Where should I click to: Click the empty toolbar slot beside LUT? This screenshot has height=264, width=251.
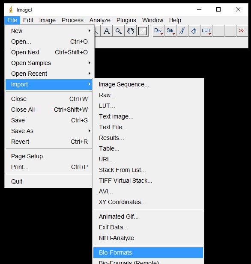(x=218, y=31)
